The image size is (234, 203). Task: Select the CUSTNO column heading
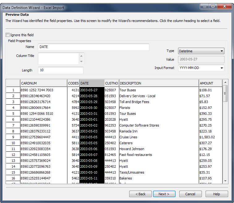111,83
